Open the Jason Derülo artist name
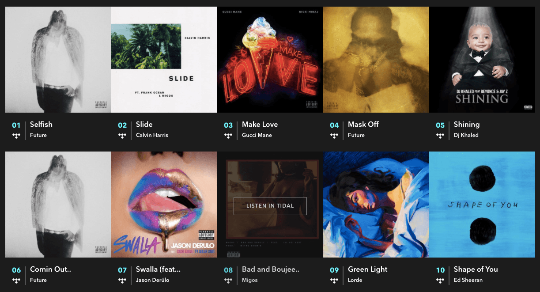This screenshot has width=540, height=292. [x=152, y=280]
